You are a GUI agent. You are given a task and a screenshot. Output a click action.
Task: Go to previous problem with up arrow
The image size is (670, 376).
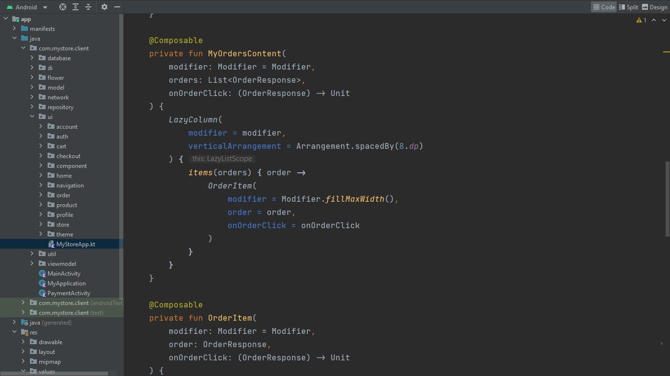654,20
